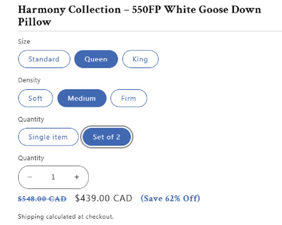Choose Queen size
The image size is (282, 225).
click(96, 59)
